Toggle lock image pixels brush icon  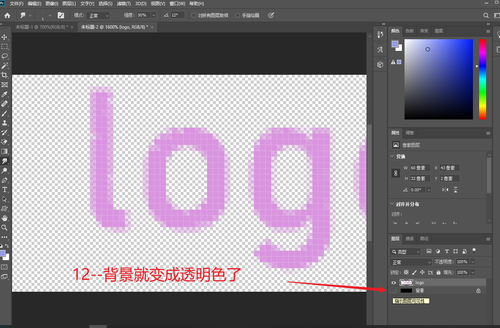(414, 272)
